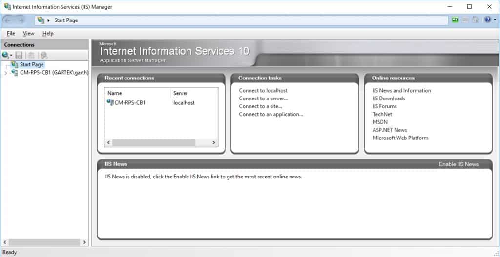Click the IIS Manager title bar icon
The width and height of the screenshot is (500, 257).
pos(7,7)
